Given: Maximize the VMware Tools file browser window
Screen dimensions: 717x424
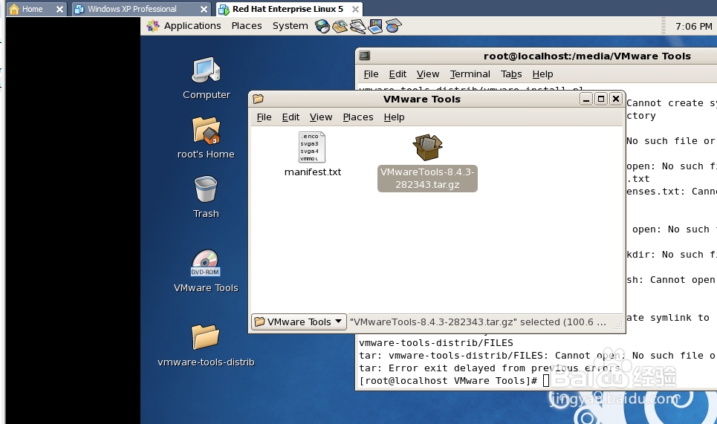Looking at the screenshot, I should coord(601,99).
